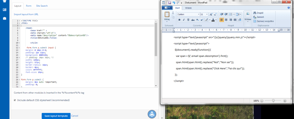Align text left in WordPad
The image size is (294, 119).
[222, 20]
